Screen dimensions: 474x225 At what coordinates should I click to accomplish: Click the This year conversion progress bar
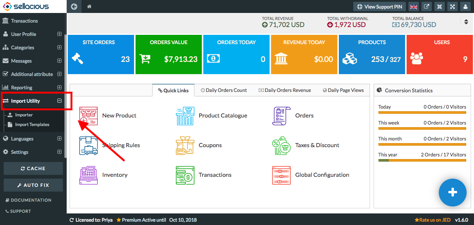(x=422, y=160)
